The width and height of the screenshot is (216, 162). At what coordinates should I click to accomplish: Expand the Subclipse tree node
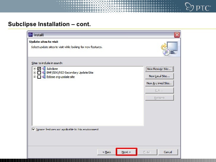(x=35, y=69)
